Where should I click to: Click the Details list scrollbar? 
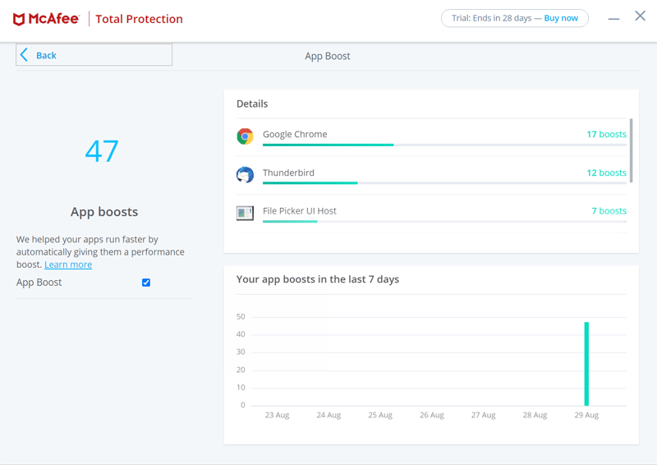point(631,150)
